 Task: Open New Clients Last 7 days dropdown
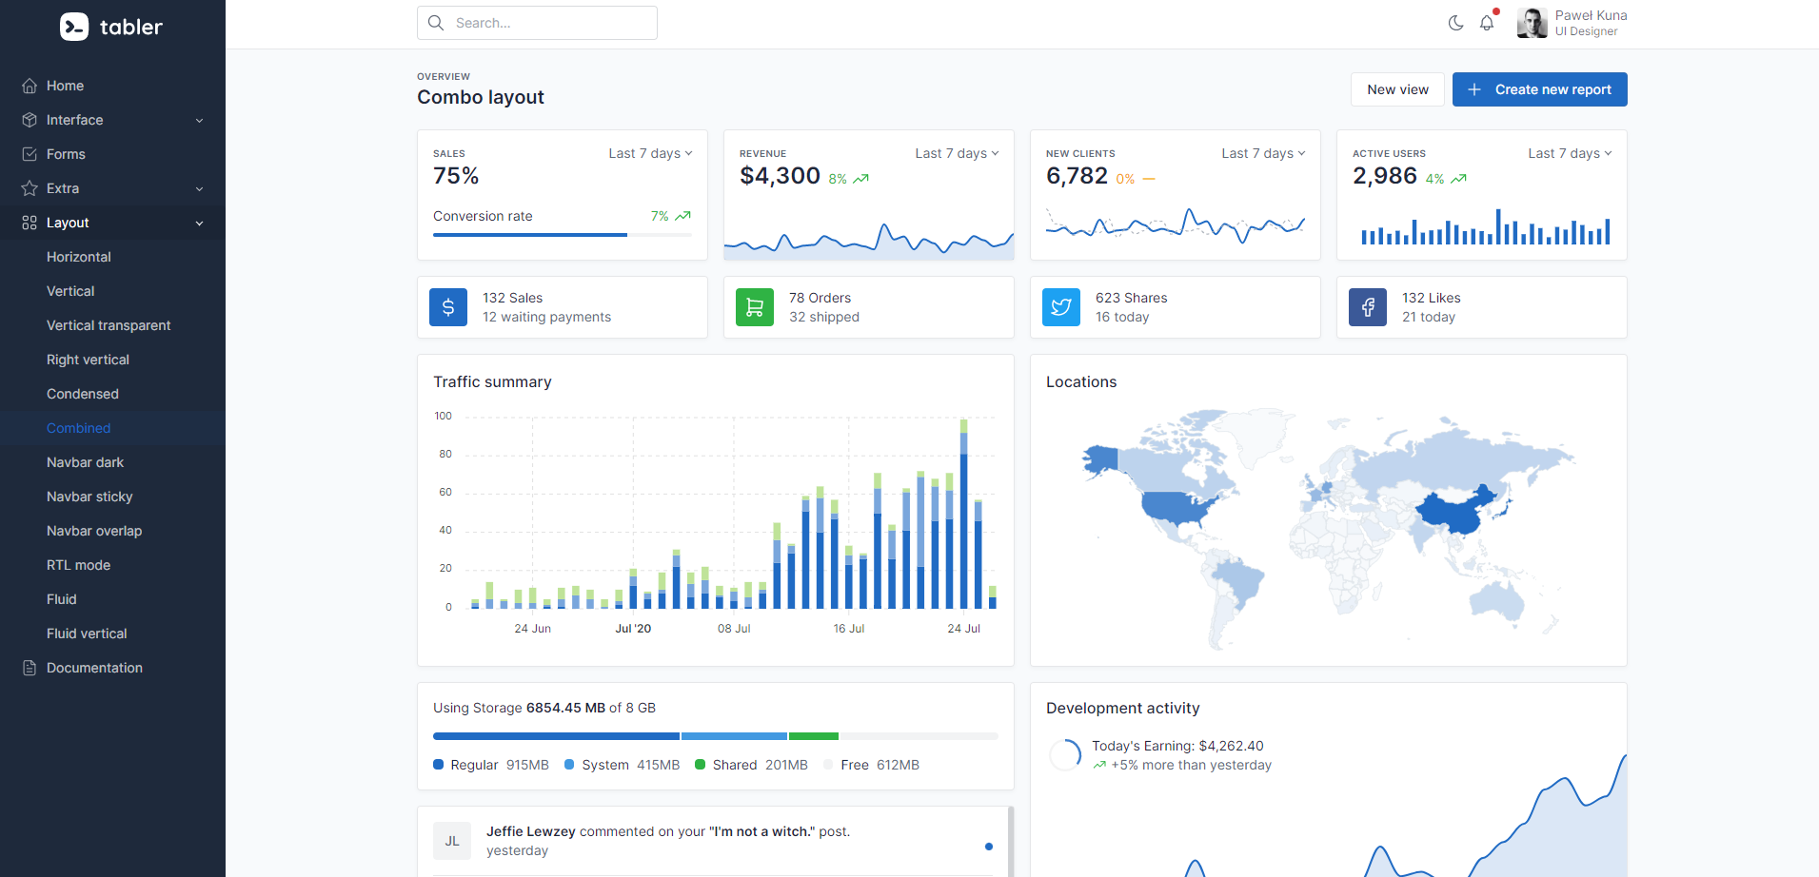tap(1263, 153)
